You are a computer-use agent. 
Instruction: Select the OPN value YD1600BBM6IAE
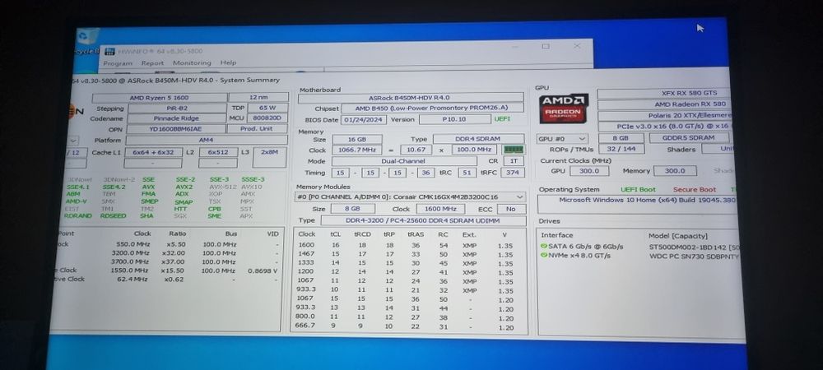[x=176, y=129]
